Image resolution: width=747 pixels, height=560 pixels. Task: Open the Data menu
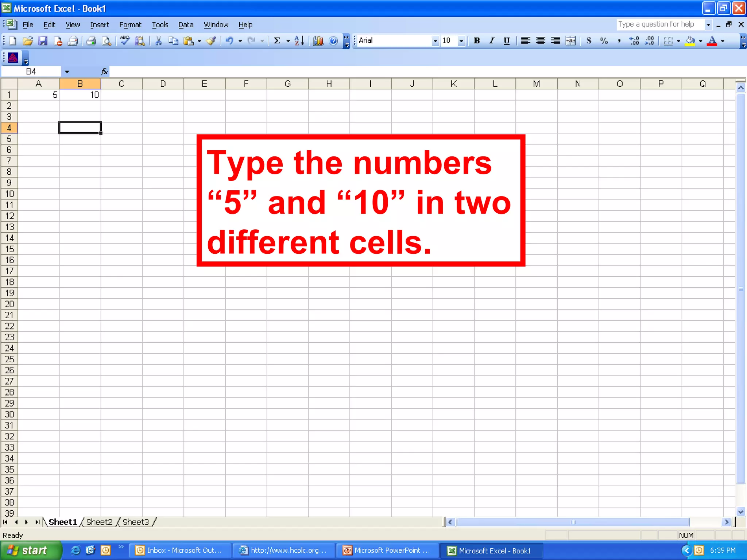[x=186, y=24]
